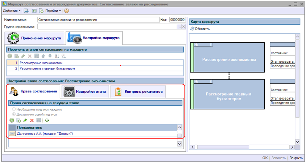Viewport: 306px width, 163px height.
Task: Open the 'Группа справочника' selection button
Action: 179,26
